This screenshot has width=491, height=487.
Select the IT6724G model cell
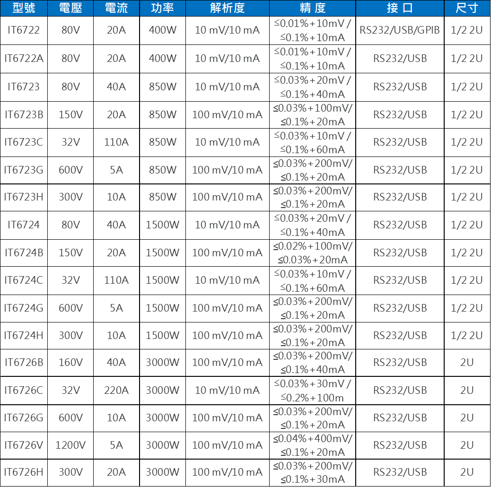coord(24,308)
